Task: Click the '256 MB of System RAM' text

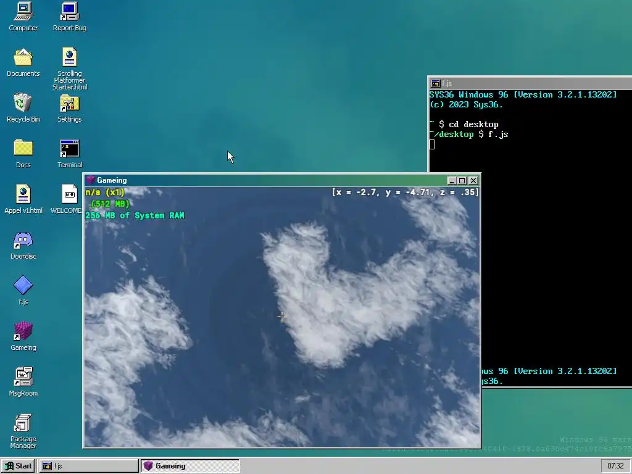Action: point(135,215)
